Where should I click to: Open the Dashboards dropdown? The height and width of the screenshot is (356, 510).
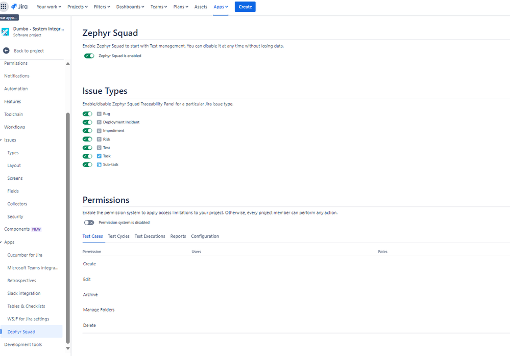pos(130,7)
